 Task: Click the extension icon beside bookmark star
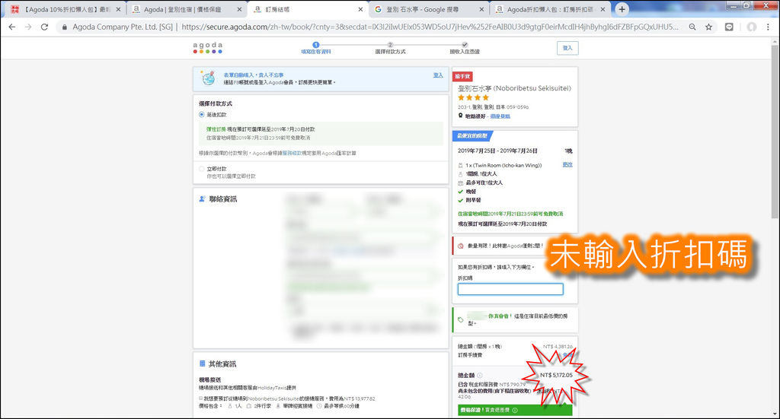(x=729, y=27)
